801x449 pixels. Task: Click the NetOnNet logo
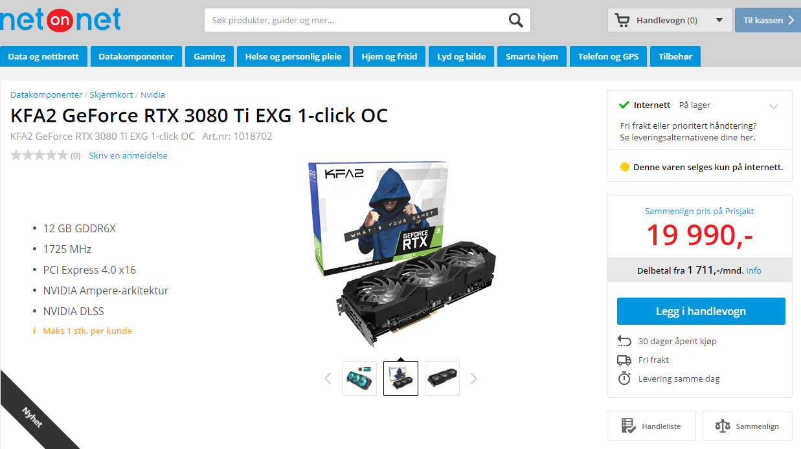(61, 19)
